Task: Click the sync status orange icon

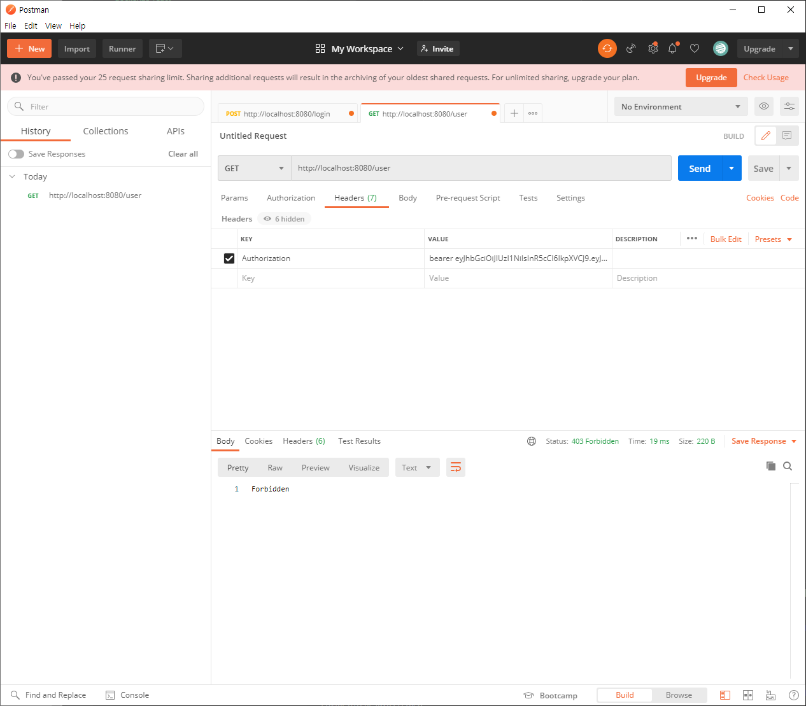Action: [x=607, y=48]
